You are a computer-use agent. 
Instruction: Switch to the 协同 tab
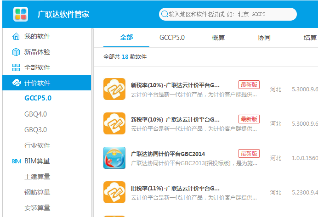264,38
